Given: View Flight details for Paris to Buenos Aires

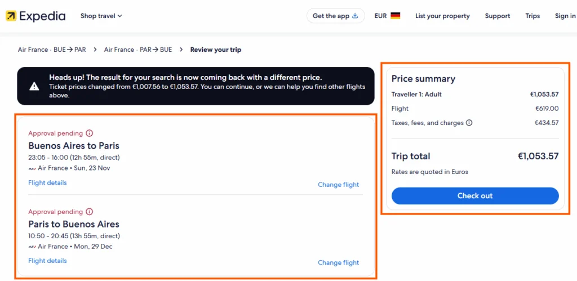Looking at the screenshot, I should click(x=47, y=261).
